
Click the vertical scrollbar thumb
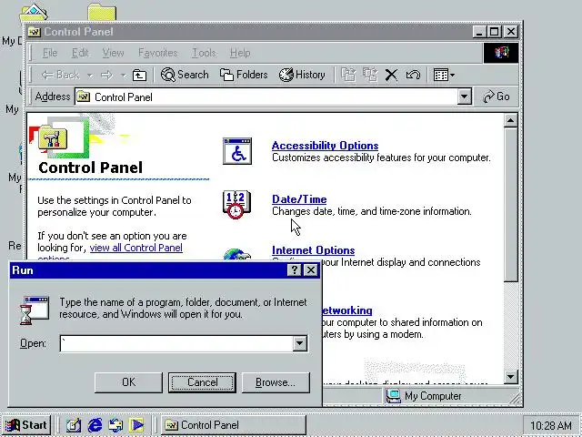tap(511, 205)
